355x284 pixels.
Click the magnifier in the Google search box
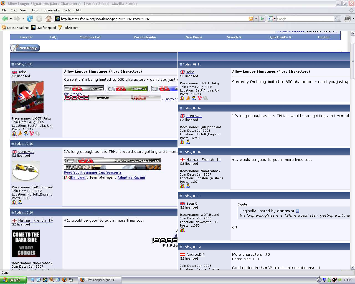click(x=338, y=19)
